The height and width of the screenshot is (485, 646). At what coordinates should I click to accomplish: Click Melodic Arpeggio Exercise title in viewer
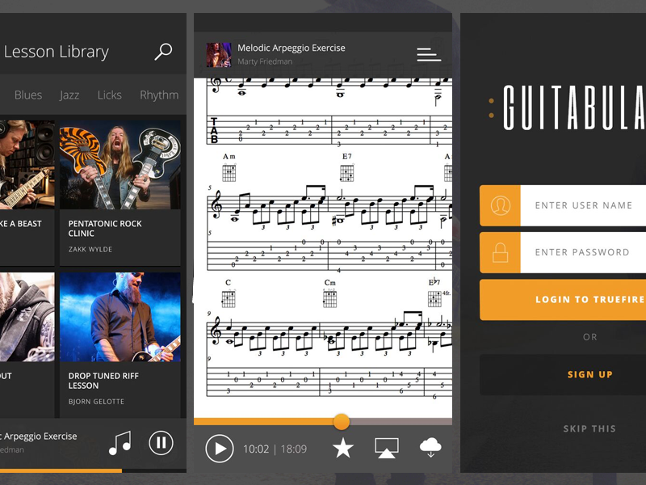click(x=292, y=48)
